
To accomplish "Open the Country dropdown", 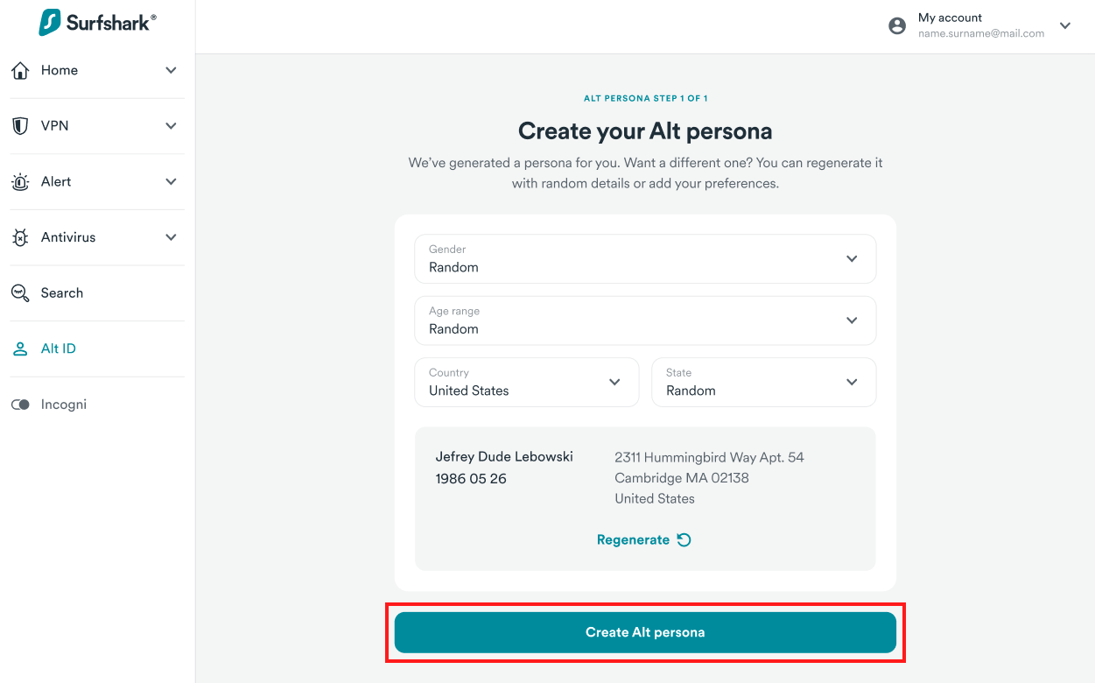I will click(526, 382).
